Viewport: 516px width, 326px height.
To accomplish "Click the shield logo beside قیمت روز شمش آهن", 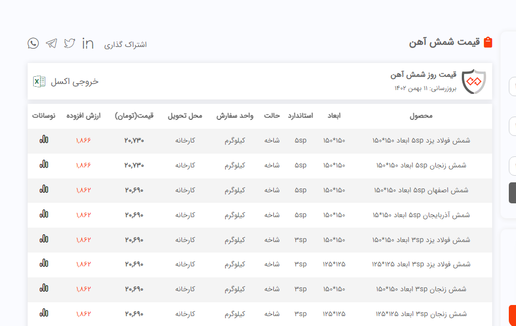I will pos(474,81).
